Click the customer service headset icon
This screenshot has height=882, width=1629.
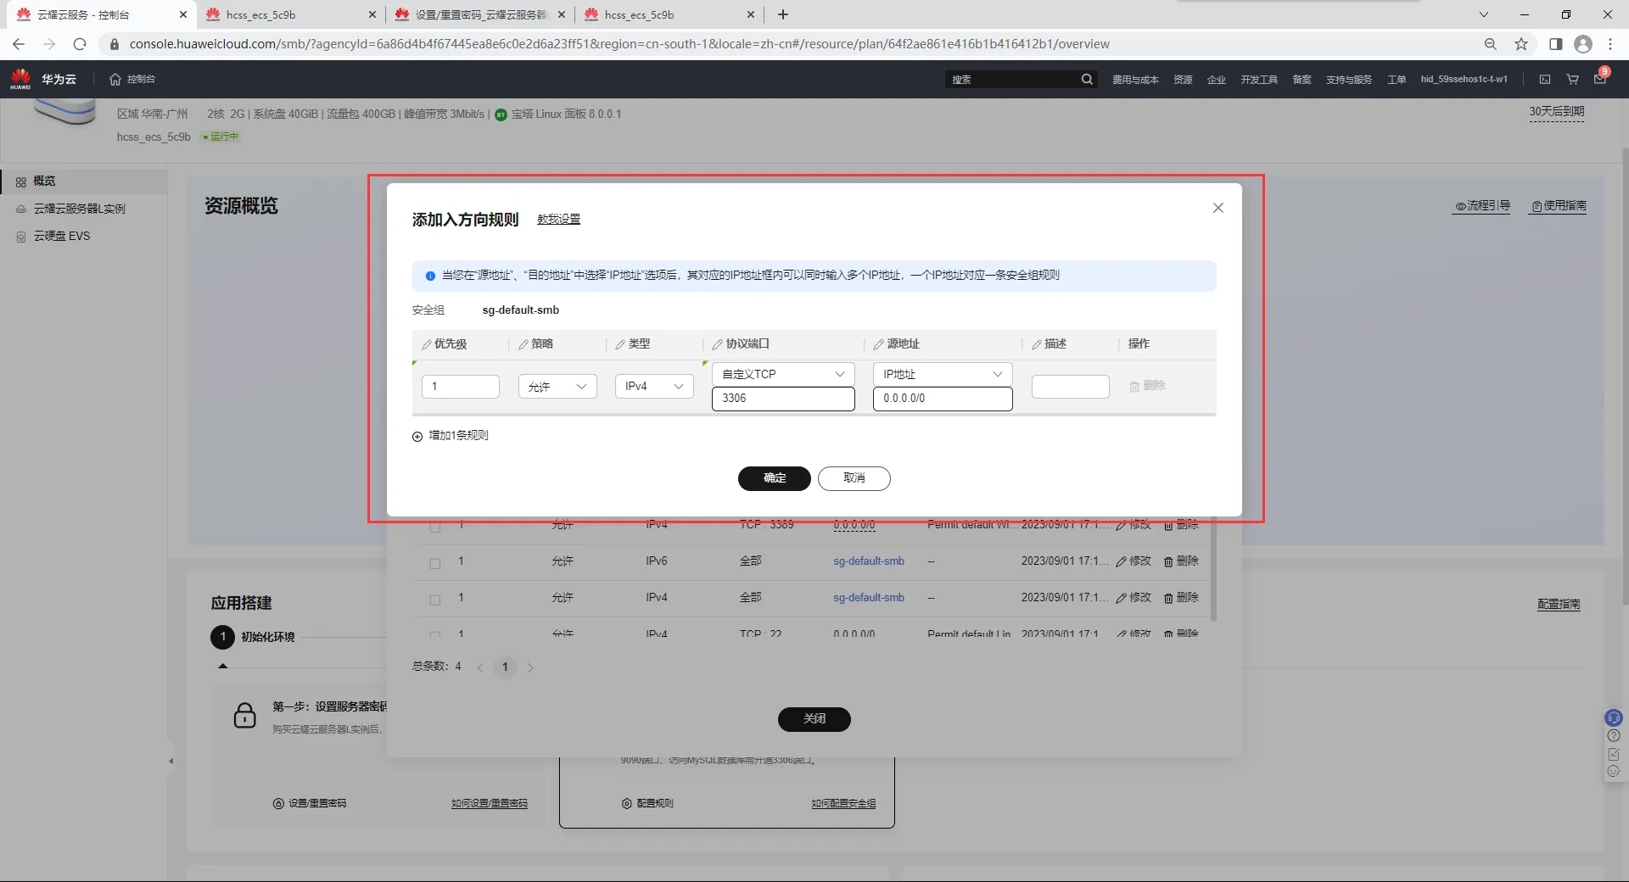click(1614, 718)
